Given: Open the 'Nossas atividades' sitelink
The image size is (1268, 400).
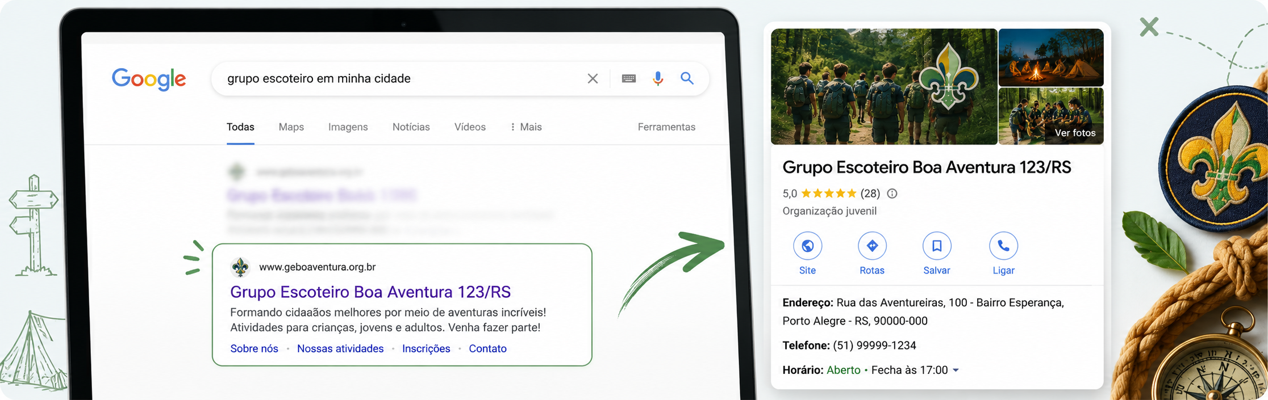Looking at the screenshot, I should [x=340, y=348].
